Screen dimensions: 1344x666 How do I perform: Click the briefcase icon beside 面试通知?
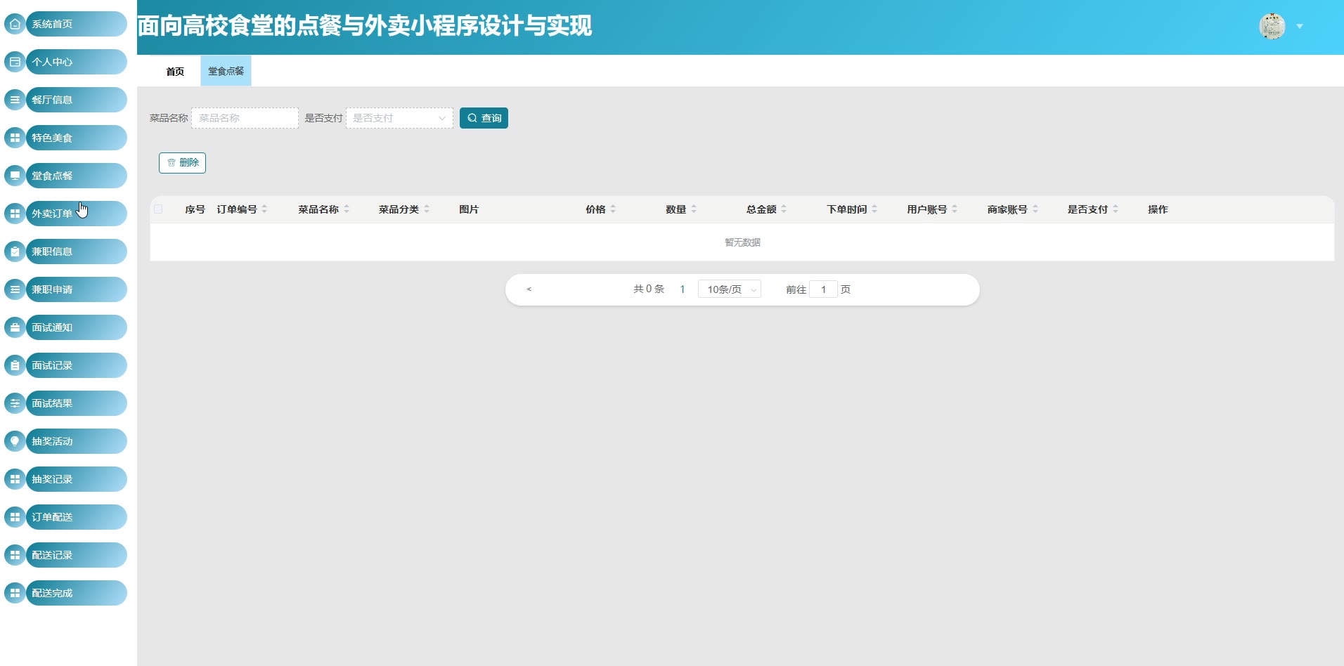(x=15, y=327)
